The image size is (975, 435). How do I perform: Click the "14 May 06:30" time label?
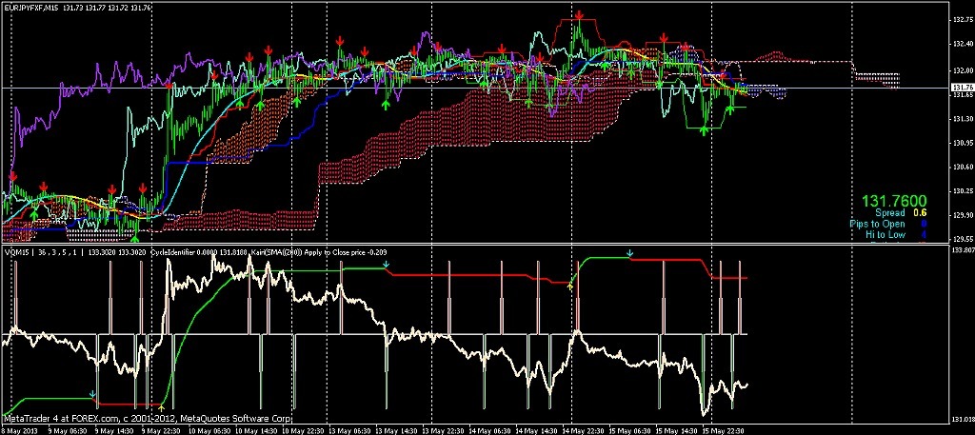point(489,430)
